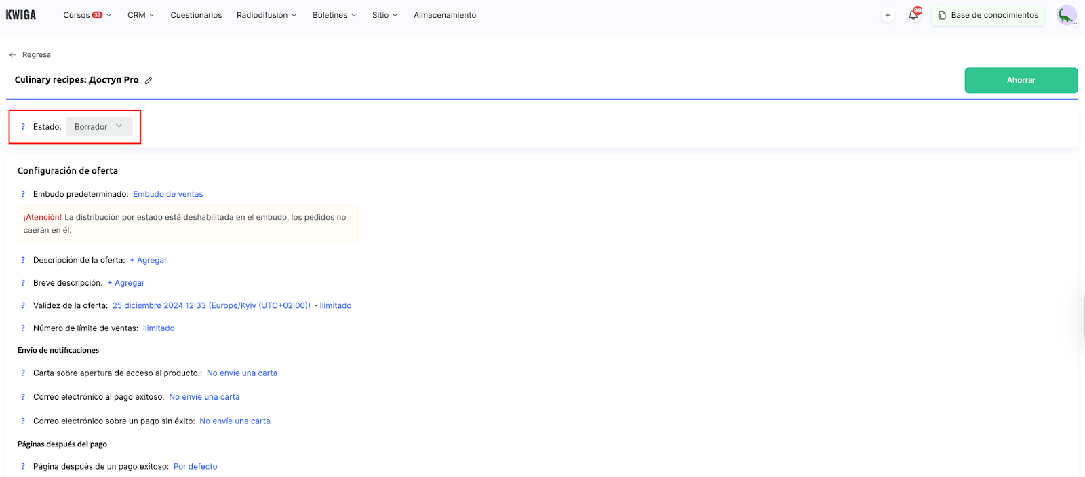
Task: Open the Almacenamiento menu item
Action: click(445, 15)
